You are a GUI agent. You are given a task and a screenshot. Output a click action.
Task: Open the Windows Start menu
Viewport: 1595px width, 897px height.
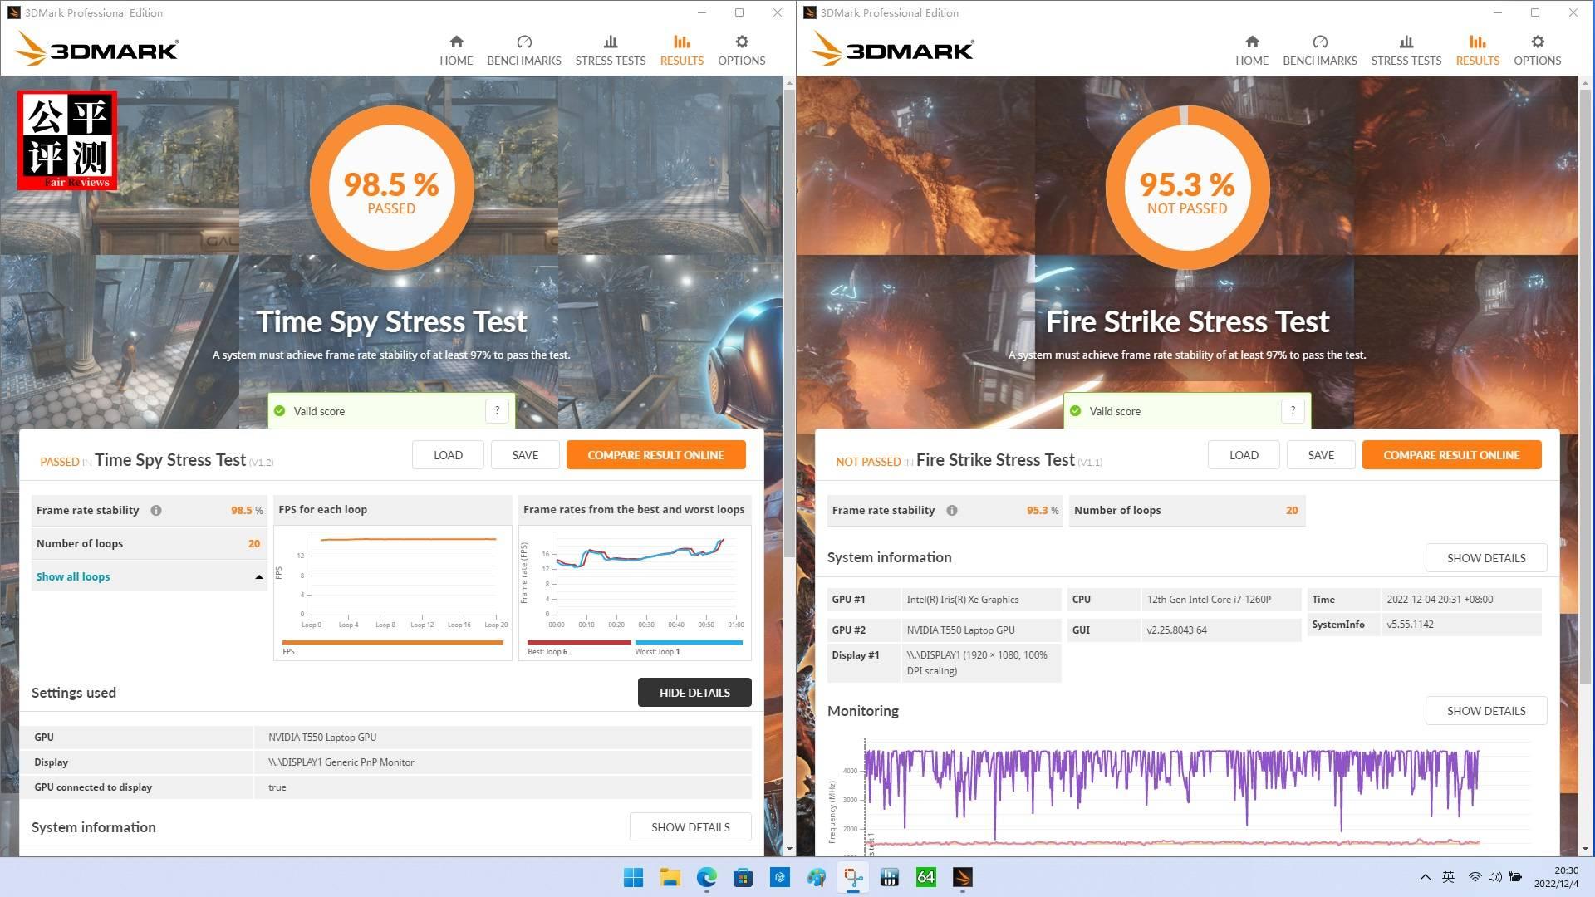633,877
